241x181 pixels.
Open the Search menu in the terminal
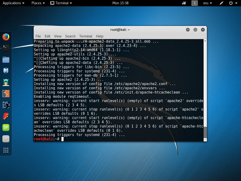tap(70, 36)
